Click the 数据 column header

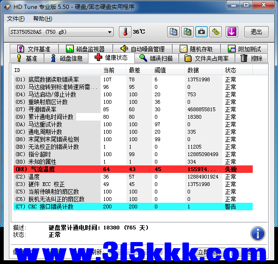(x=204, y=70)
